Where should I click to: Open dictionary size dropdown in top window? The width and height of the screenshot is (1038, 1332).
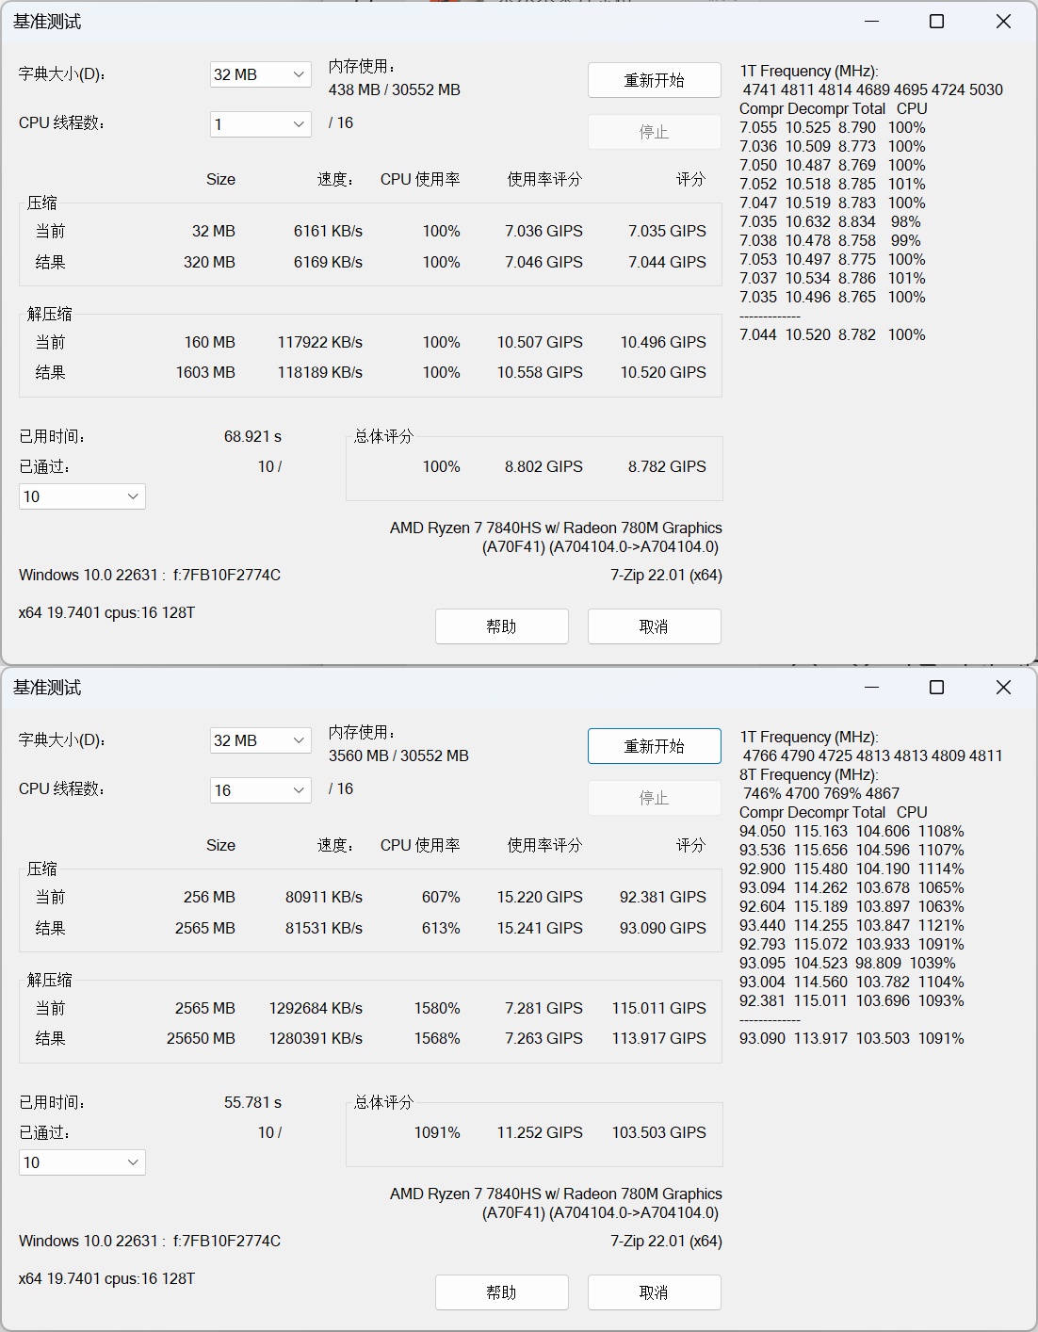point(261,74)
